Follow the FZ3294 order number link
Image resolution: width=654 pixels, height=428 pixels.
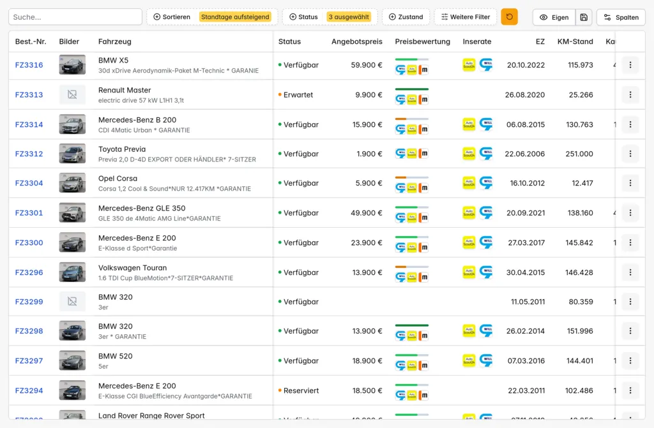[29, 390]
